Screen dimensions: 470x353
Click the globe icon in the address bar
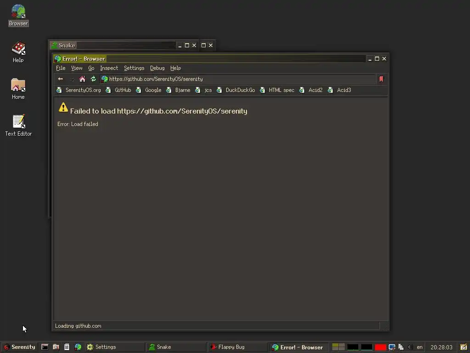click(x=104, y=79)
